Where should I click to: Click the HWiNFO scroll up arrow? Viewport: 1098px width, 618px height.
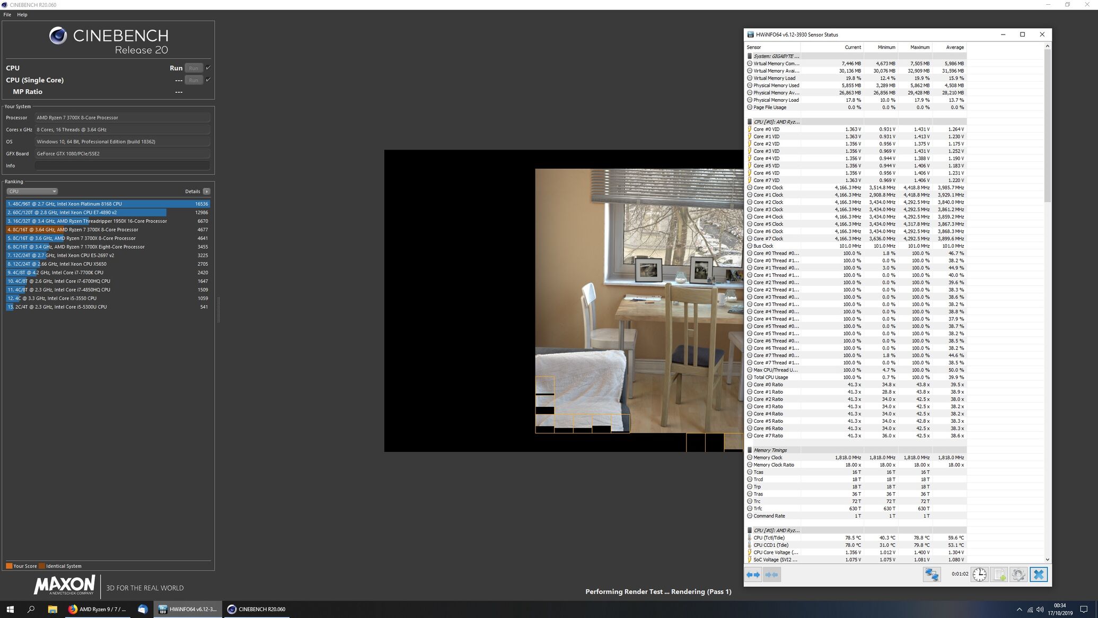click(1047, 46)
